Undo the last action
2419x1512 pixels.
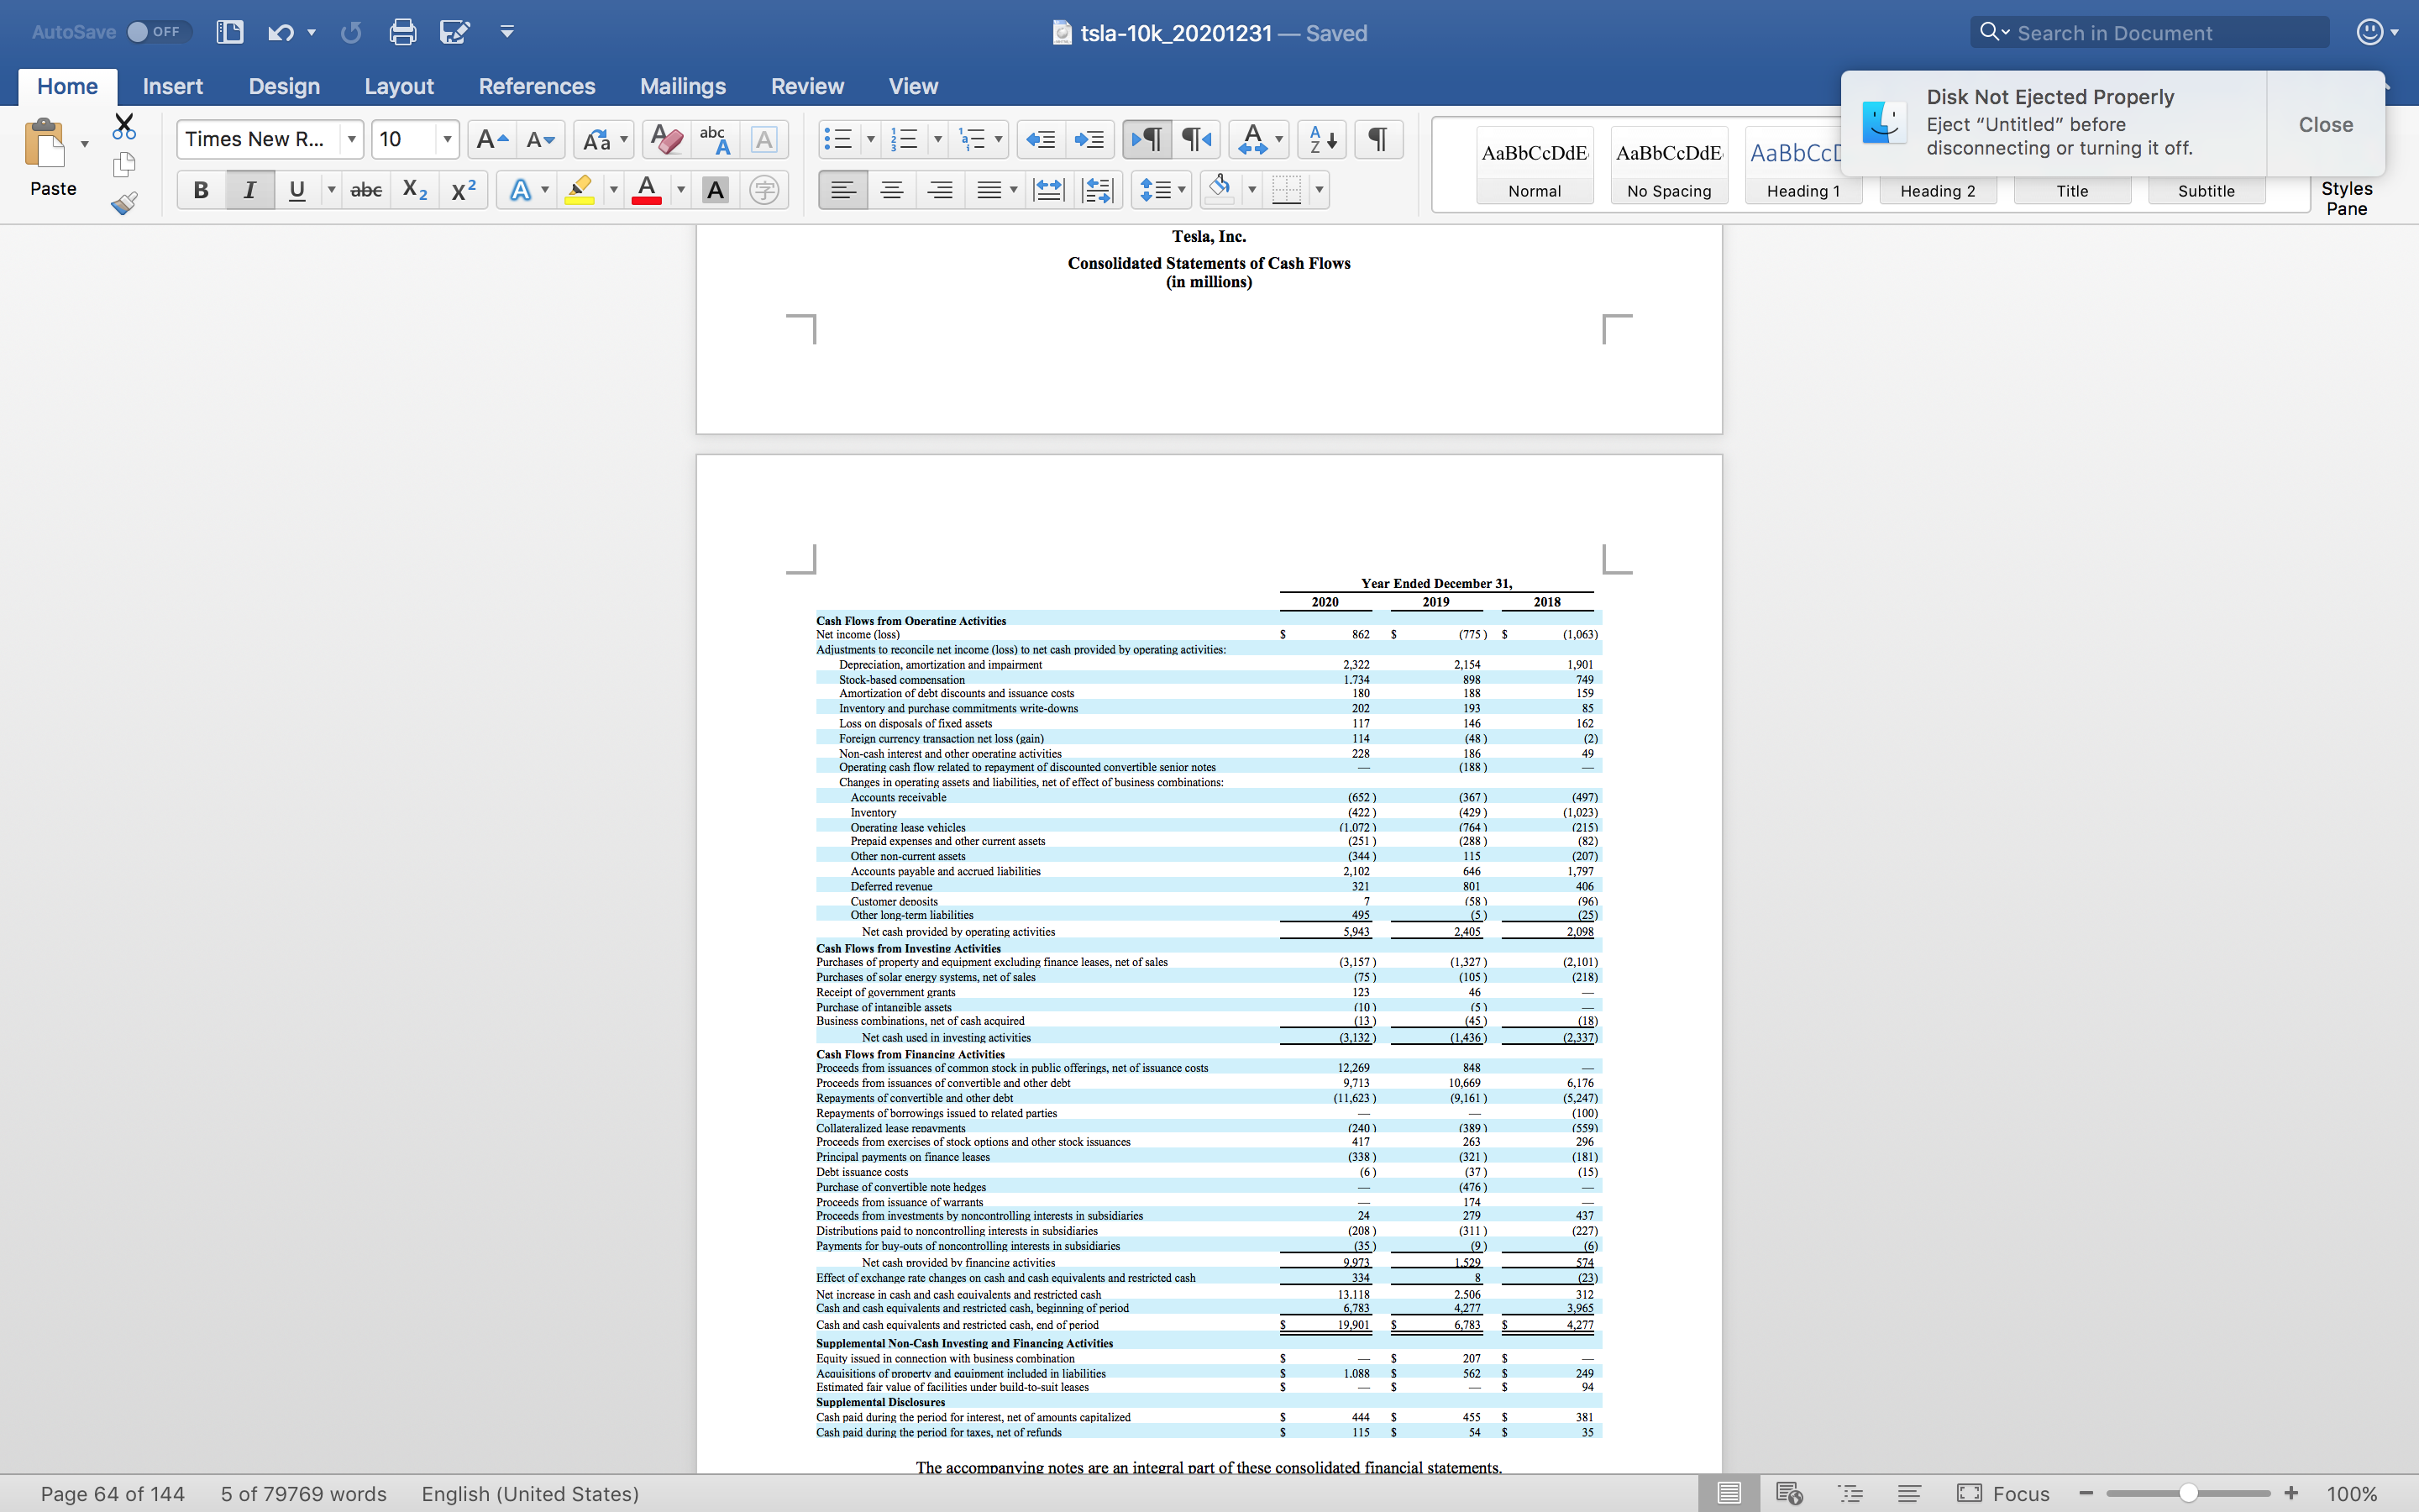pos(280,32)
